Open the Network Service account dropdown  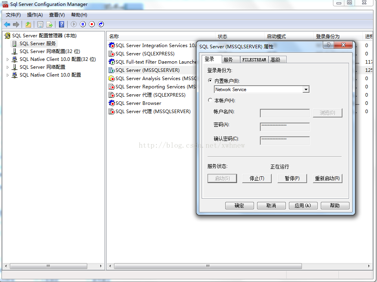point(306,90)
